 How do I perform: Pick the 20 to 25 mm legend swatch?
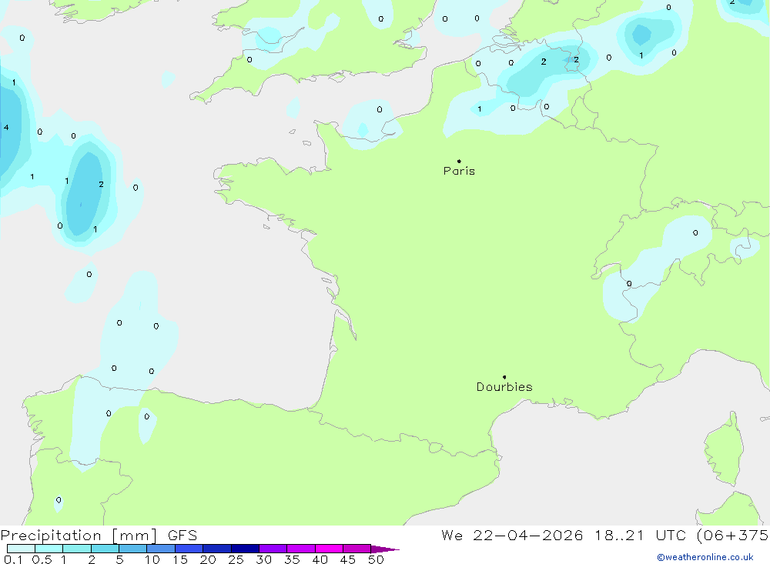pyautogui.click(x=217, y=549)
